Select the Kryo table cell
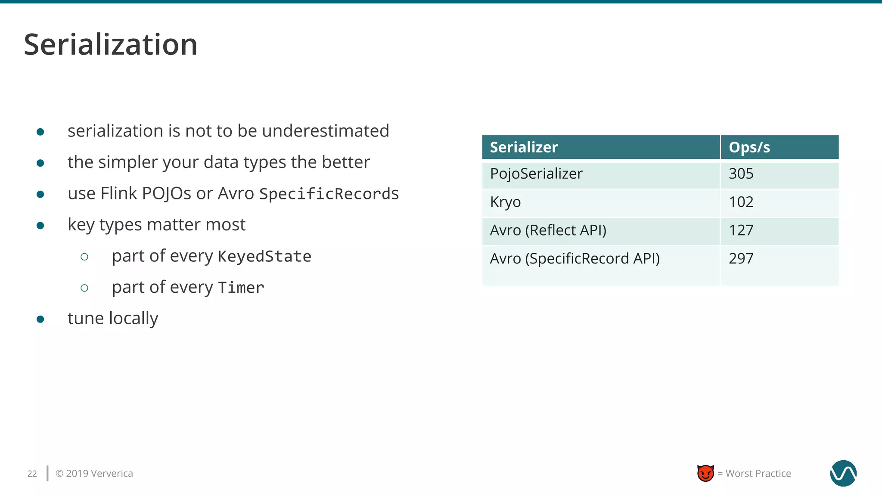The height and width of the screenshot is (496, 882). click(505, 202)
